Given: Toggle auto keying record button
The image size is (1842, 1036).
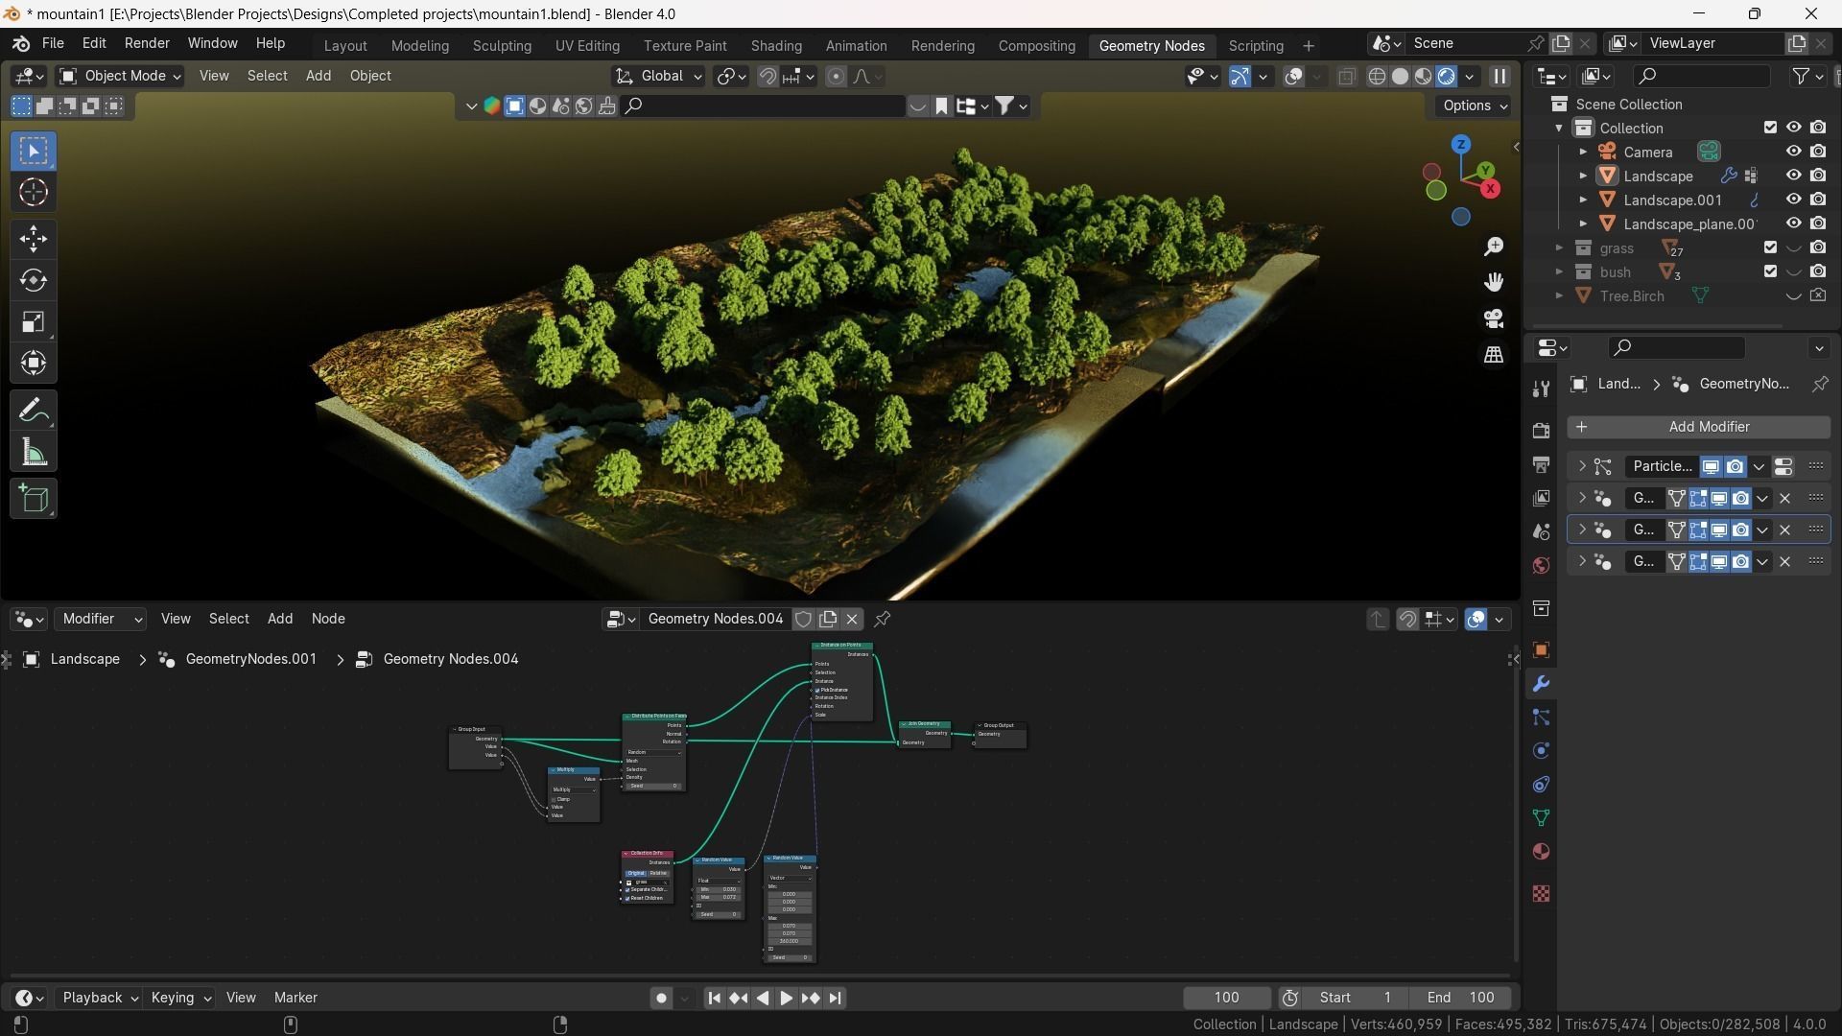Looking at the screenshot, I should coord(661,999).
